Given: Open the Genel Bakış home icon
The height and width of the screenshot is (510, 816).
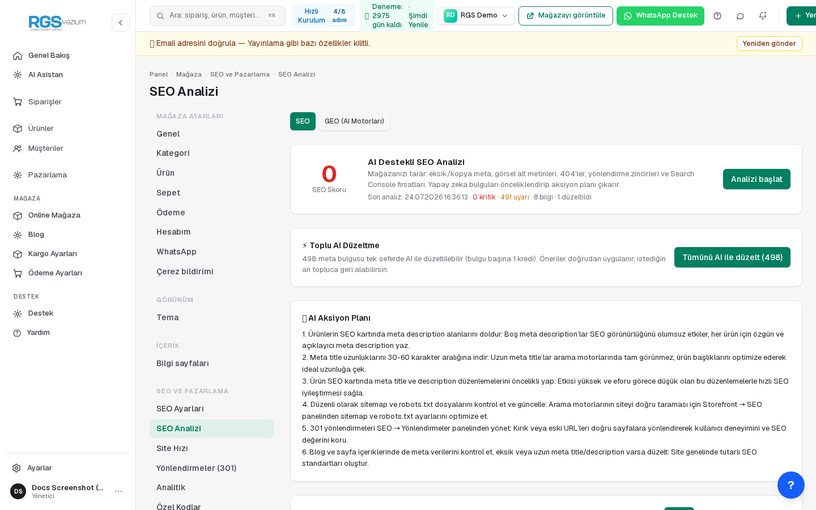Looking at the screenshot, I should [18, 56].
